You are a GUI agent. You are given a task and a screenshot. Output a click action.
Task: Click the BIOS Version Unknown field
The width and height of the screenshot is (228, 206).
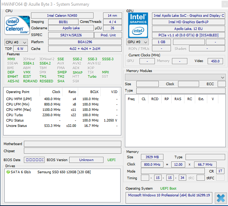[x=86, y=160]
